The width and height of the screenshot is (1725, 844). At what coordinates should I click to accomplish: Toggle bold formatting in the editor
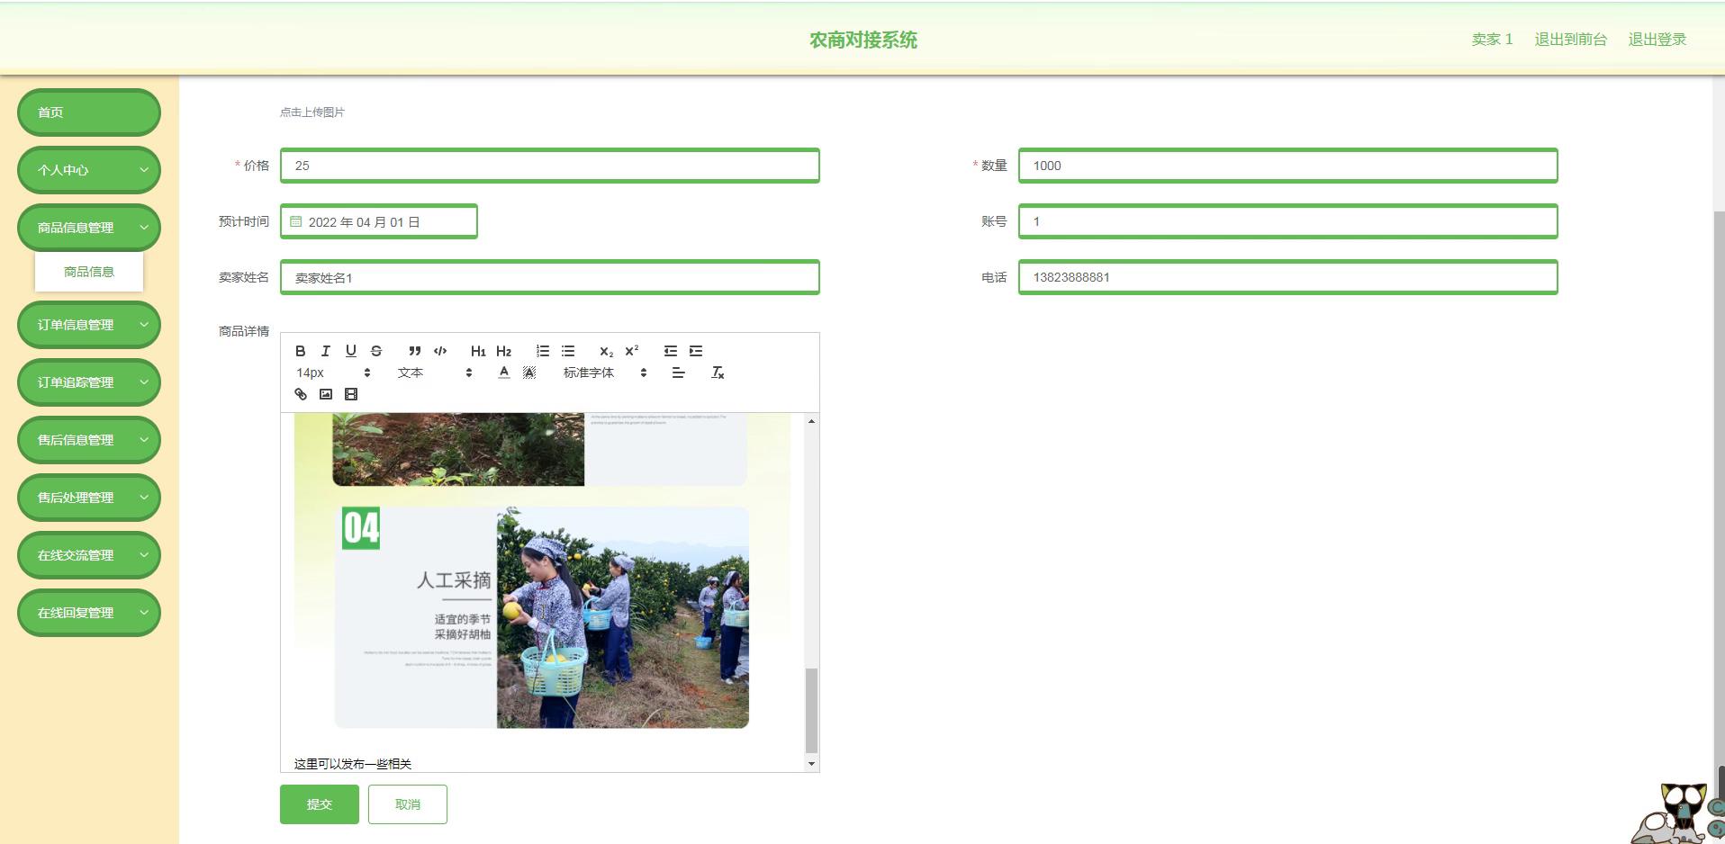point(301,351)
